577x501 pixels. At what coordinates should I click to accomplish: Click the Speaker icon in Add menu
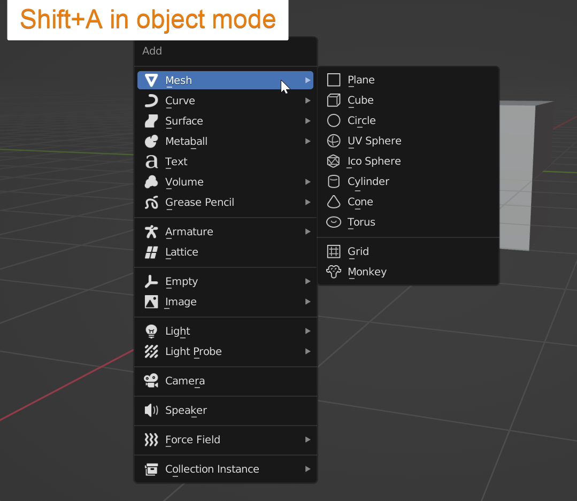click(x=151, y=410)
